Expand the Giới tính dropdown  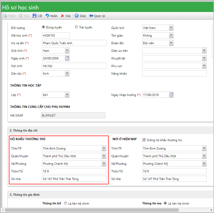coord(67,51)
